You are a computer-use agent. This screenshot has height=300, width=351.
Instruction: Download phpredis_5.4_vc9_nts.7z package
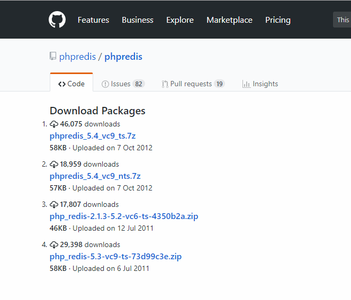[95, 176]
